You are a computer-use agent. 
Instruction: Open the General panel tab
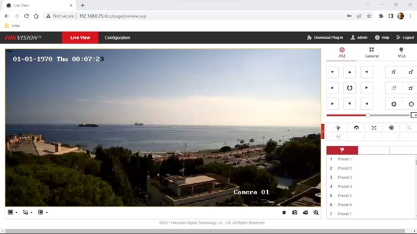(371, 53)
